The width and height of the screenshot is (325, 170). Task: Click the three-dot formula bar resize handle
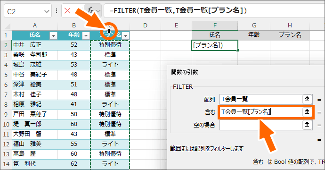pyautogui.click(x=57, y=11)
